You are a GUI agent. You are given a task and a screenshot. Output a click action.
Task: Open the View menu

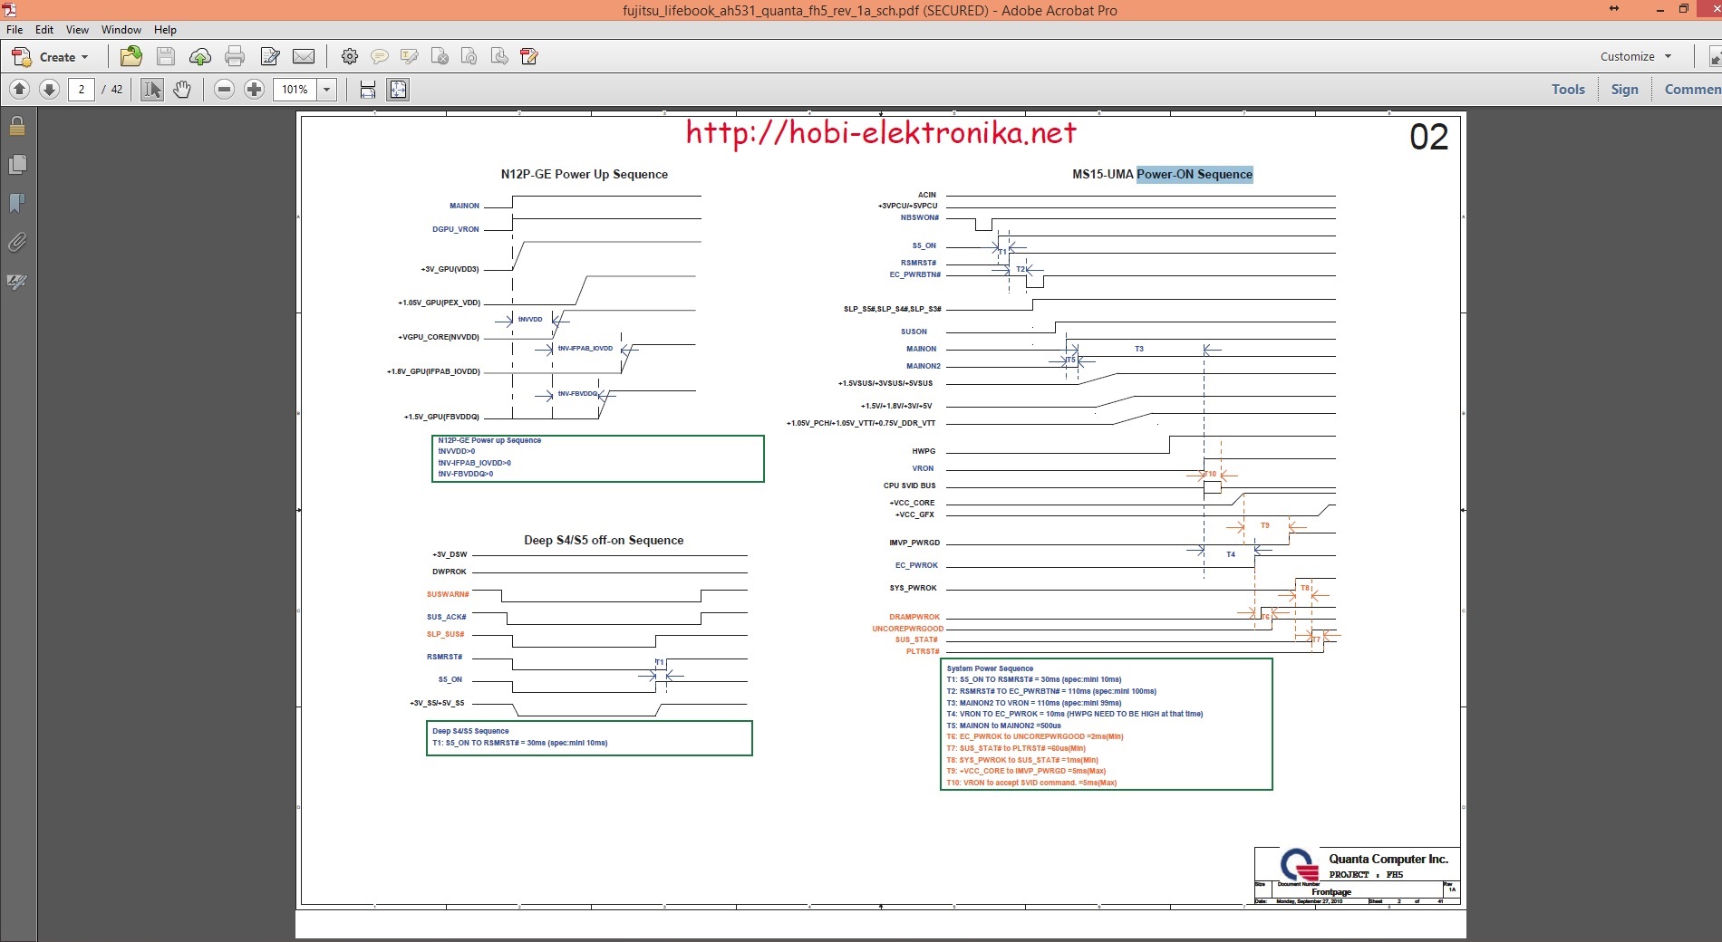coord(77,30)
